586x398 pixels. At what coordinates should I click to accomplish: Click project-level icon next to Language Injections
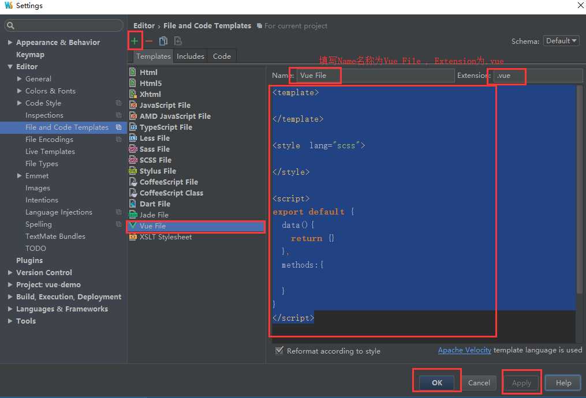118,212
